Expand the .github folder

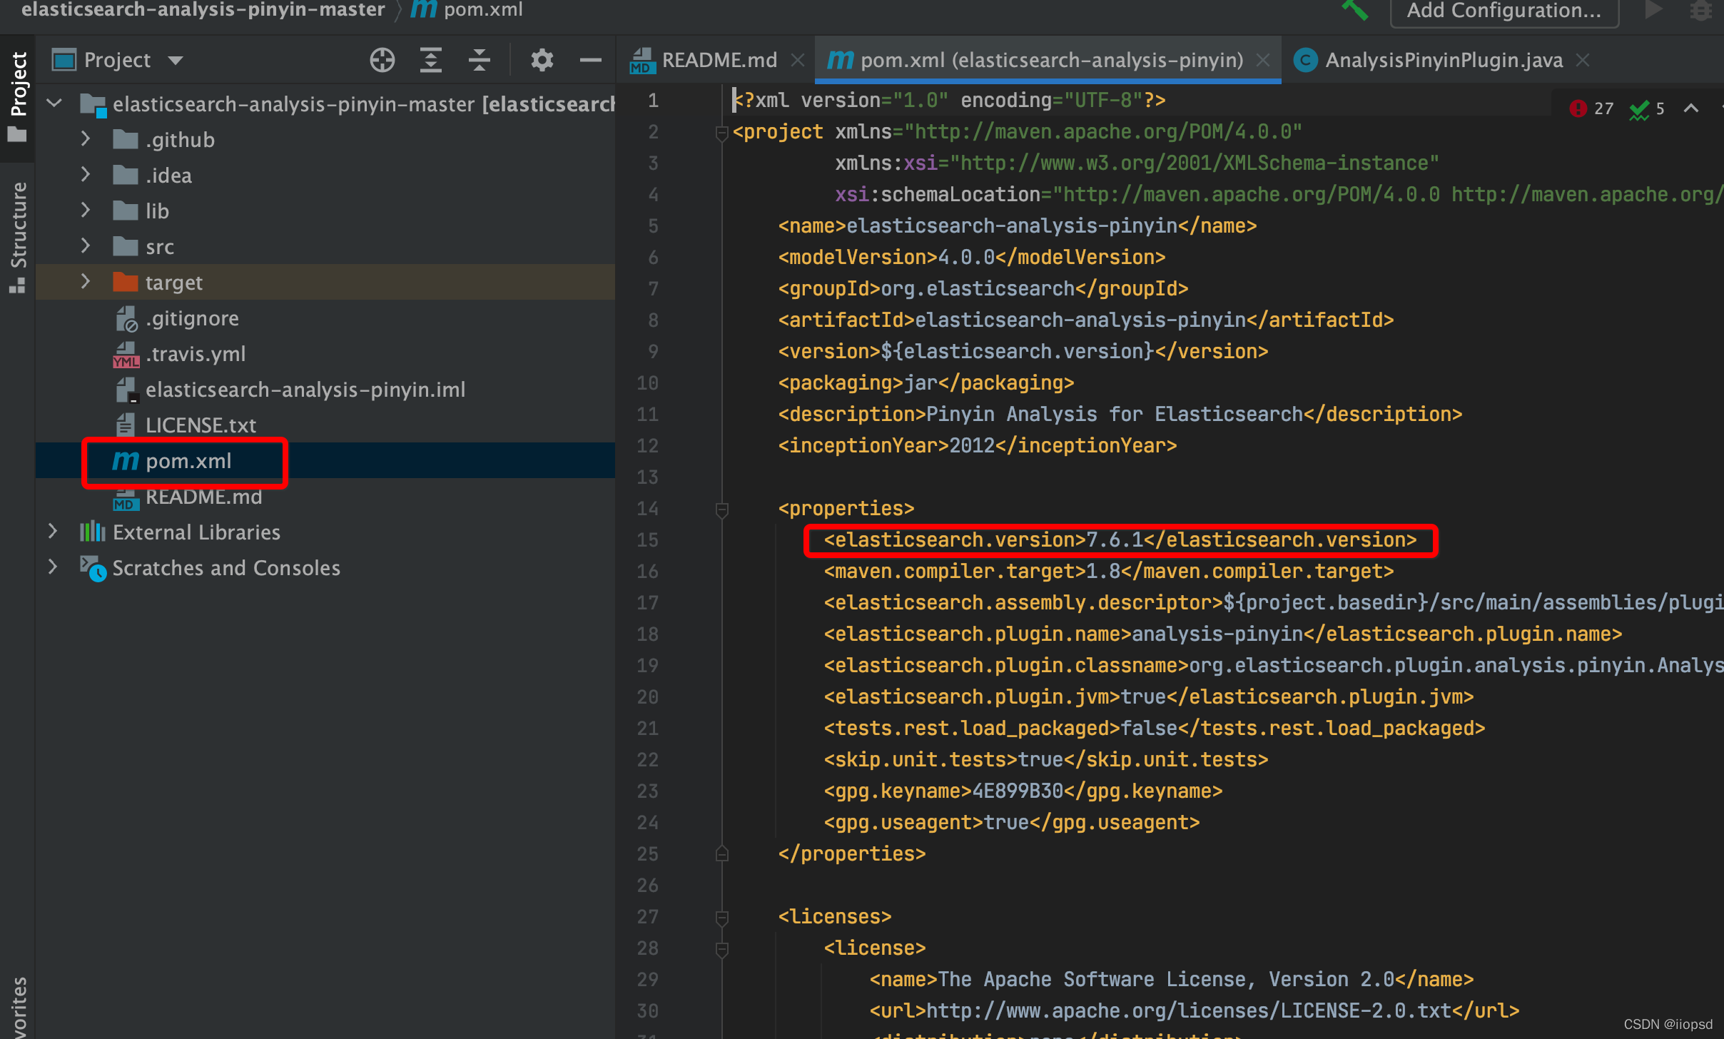(x=86, y=138)
